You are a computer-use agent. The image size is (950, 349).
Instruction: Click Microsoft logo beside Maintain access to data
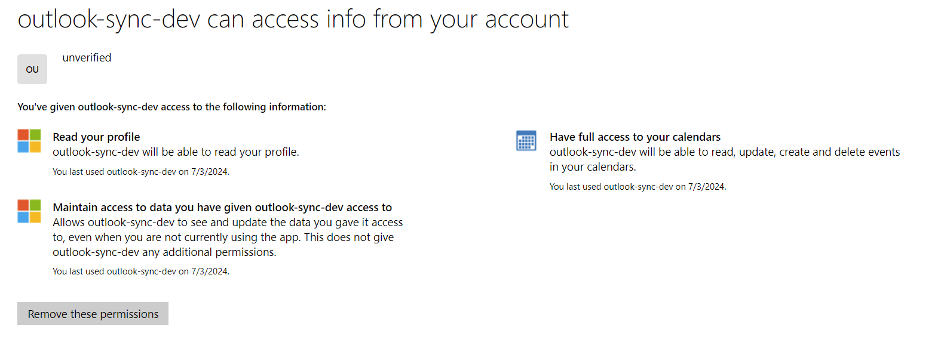[29, 211]
